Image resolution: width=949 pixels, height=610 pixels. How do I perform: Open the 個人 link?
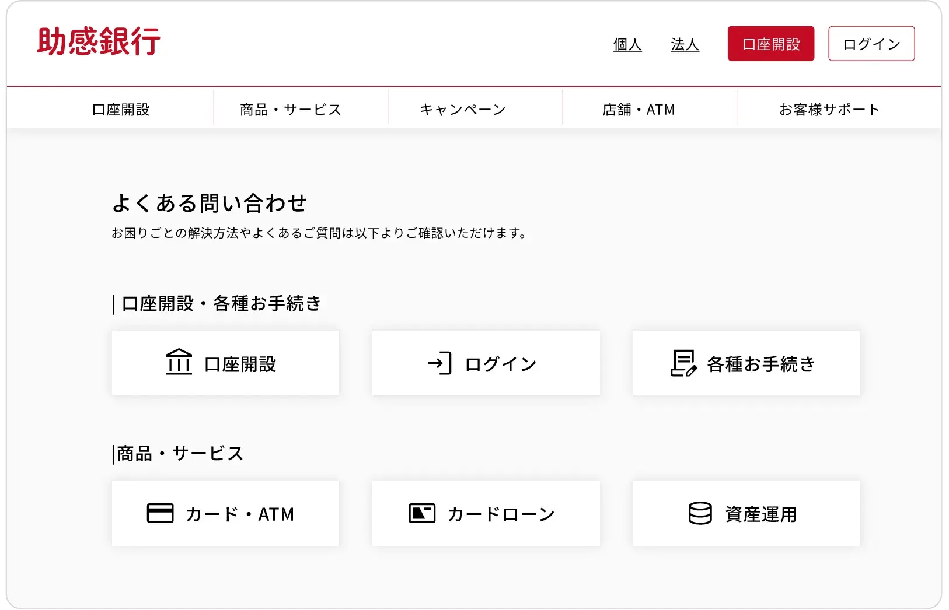click(x=627, y=44)
